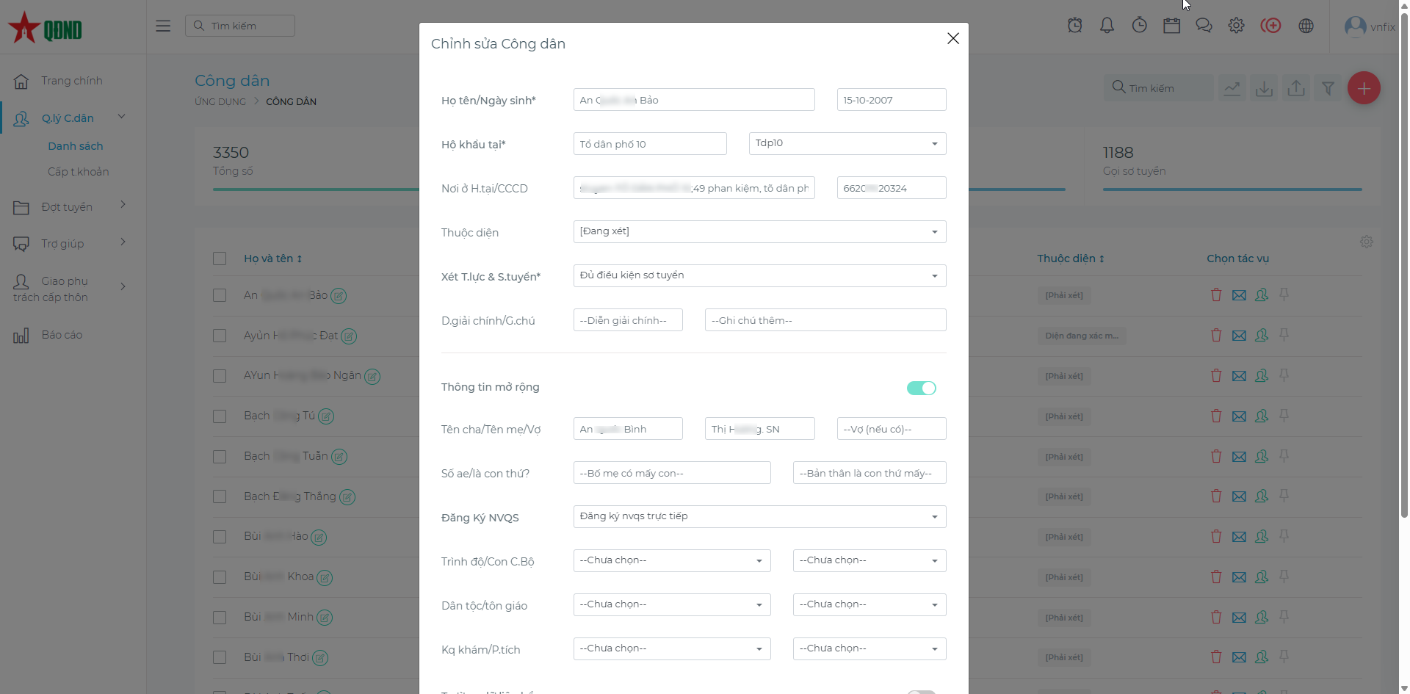
Task: Open the chat messages icon
Action: pos(1204,26)
